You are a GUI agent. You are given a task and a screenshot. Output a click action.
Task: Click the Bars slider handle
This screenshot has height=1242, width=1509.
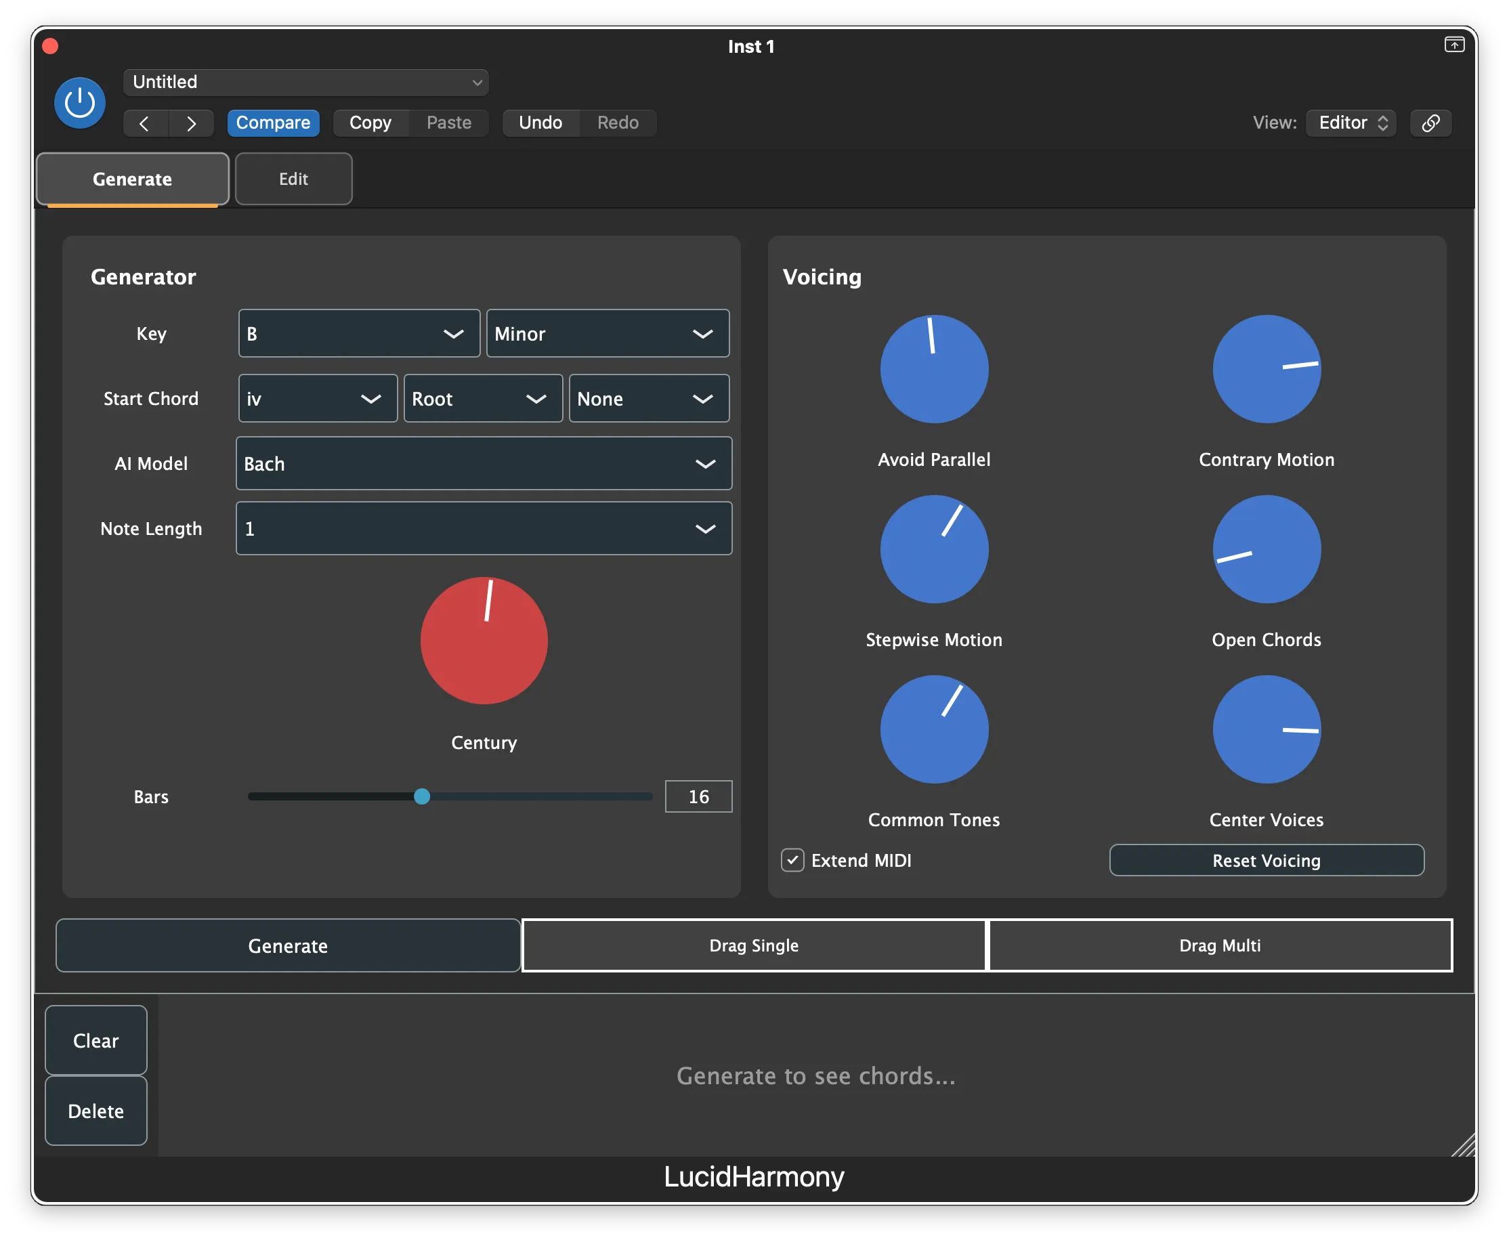point(422,796)
